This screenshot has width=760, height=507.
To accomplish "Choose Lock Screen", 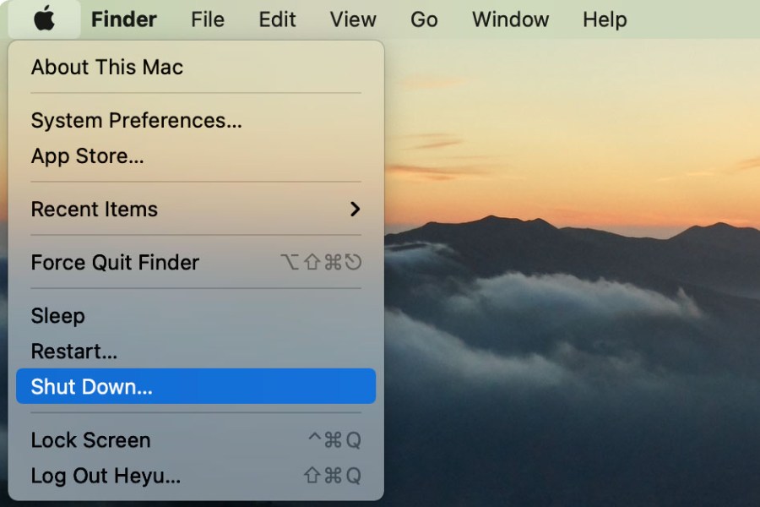I will [x=90, y=440].
